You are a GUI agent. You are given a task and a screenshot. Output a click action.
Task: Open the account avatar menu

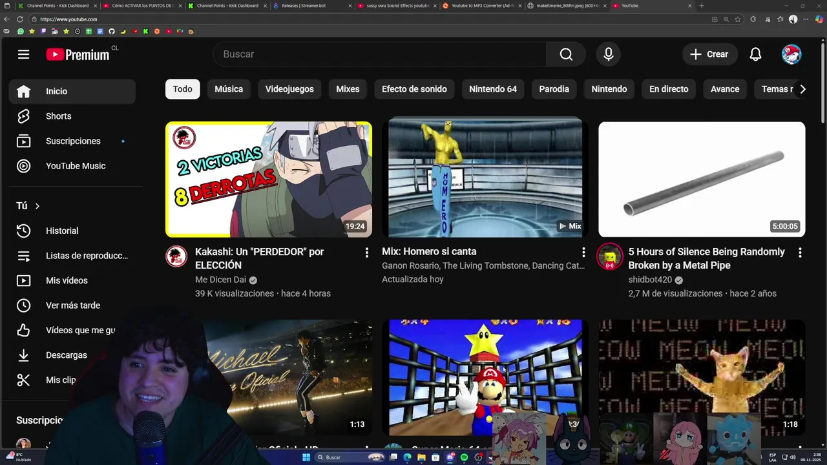(791, 54)
